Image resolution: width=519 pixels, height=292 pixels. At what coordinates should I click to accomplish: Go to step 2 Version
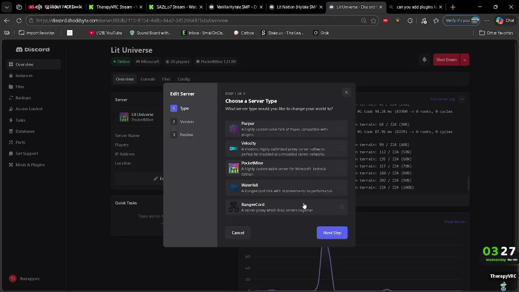coord(182,122)
